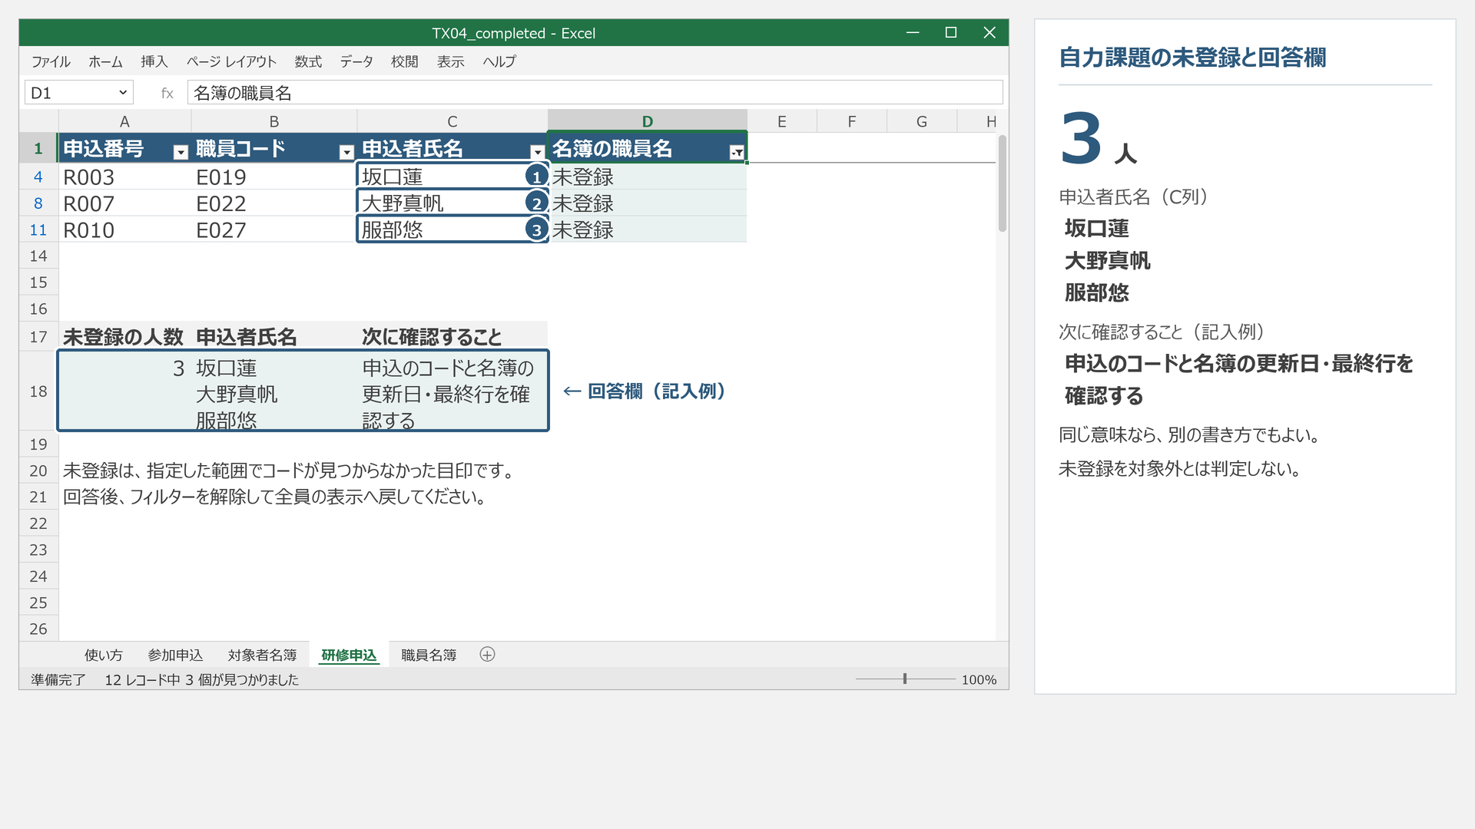Select cell containing E022
The width and height of the screenshot is (1475, 829).
[x=273, y=203]
